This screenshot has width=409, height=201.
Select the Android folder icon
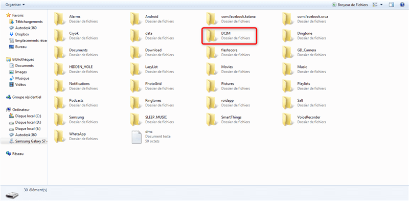pyautogui.click(x=135, y=19)
